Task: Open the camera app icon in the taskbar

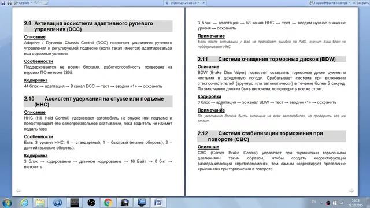Action: click(x=125, y=203)
